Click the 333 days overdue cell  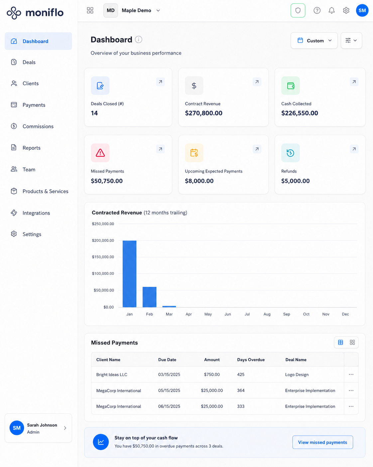[x=241, y=406]
